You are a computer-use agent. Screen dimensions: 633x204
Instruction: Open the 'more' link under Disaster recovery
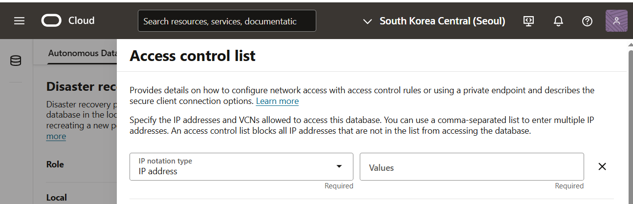pos(56,136)
